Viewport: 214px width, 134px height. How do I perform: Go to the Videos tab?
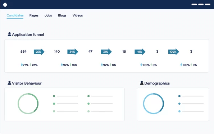[x=78, y=15]
